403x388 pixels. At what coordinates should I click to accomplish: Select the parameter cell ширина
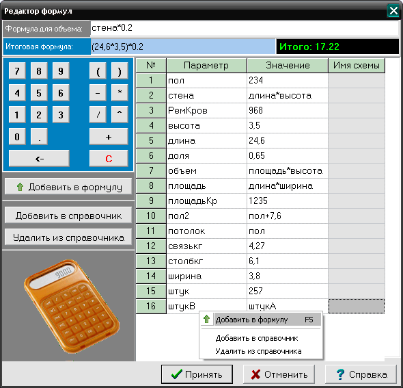click(x=207, y=276)
